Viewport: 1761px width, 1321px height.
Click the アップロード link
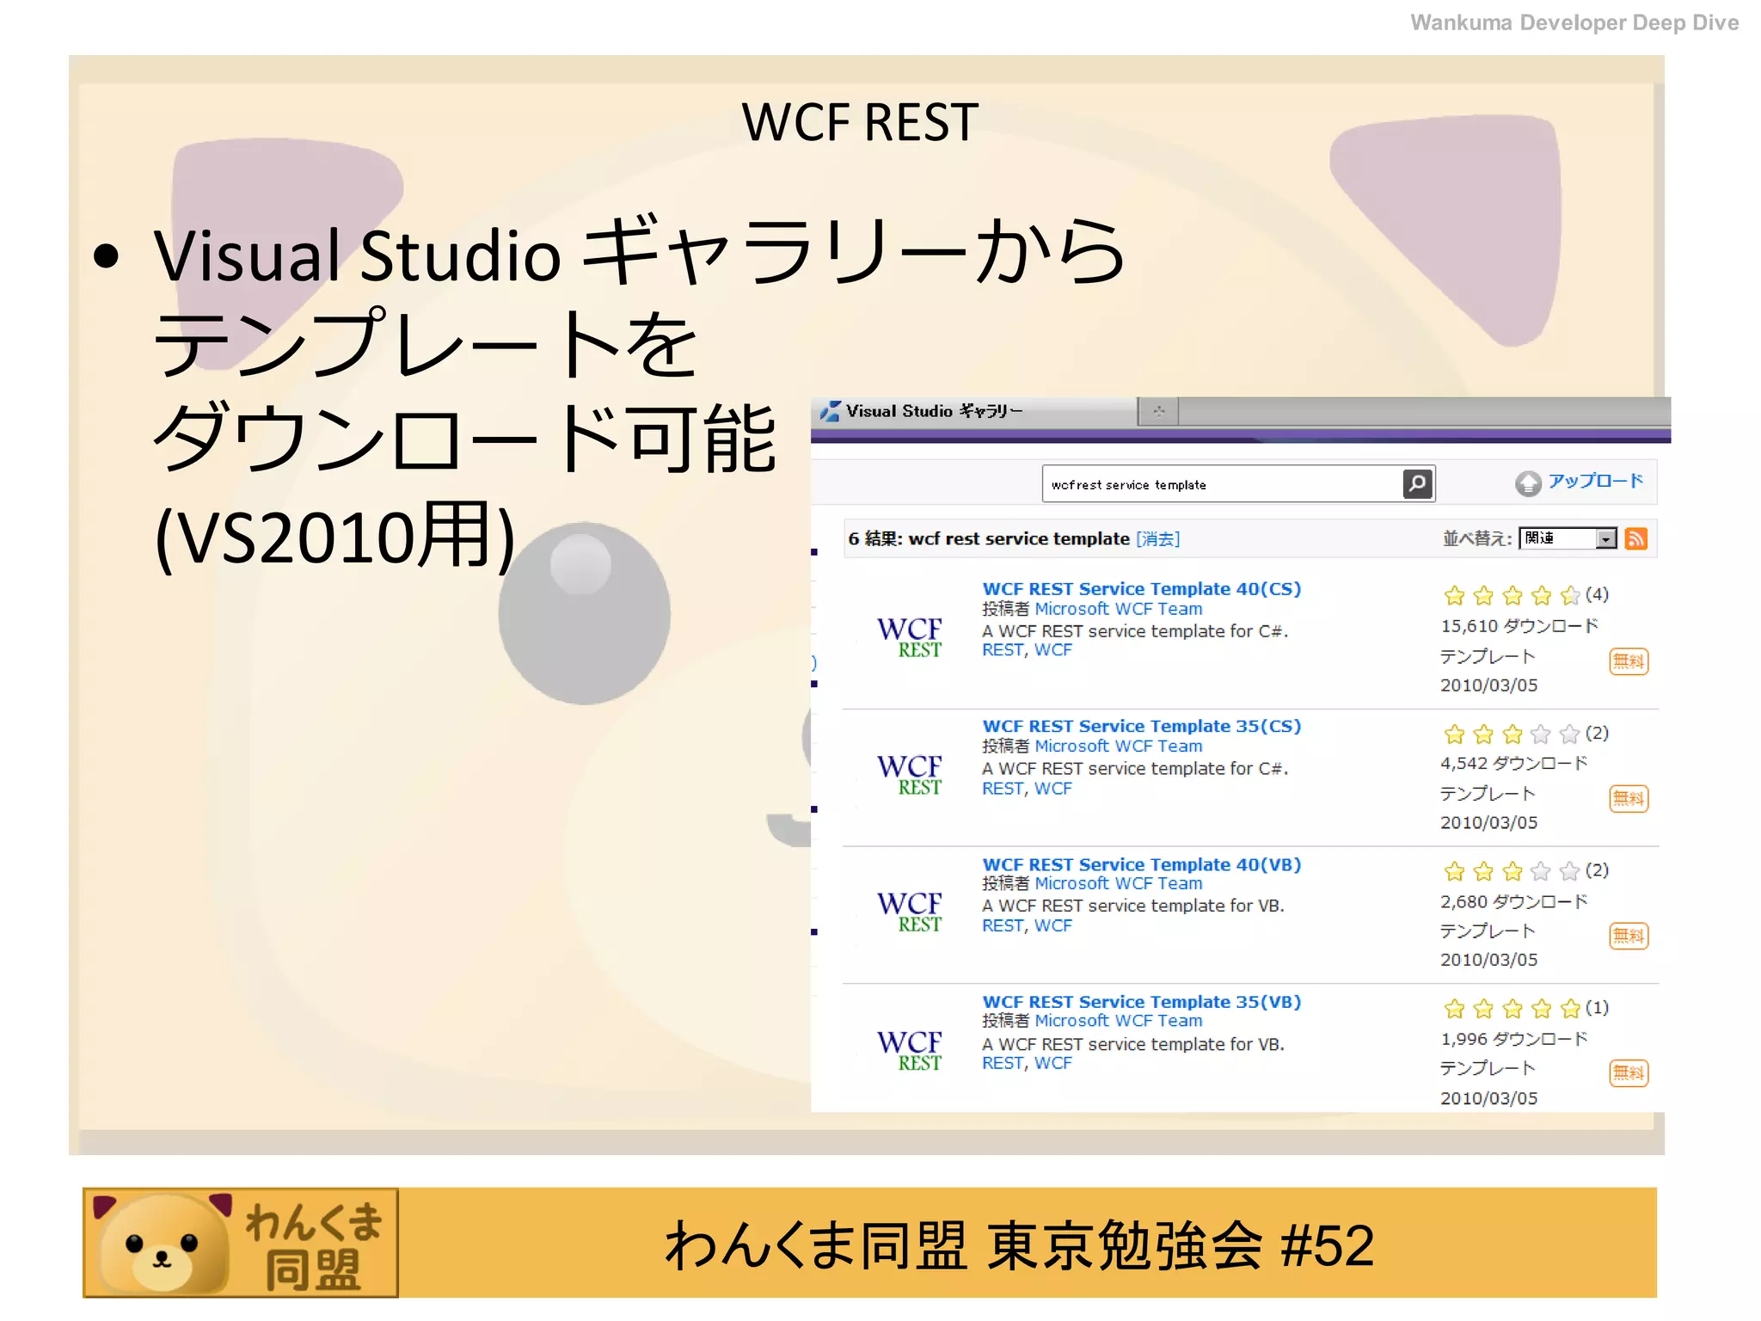(x=1595, y=481)
